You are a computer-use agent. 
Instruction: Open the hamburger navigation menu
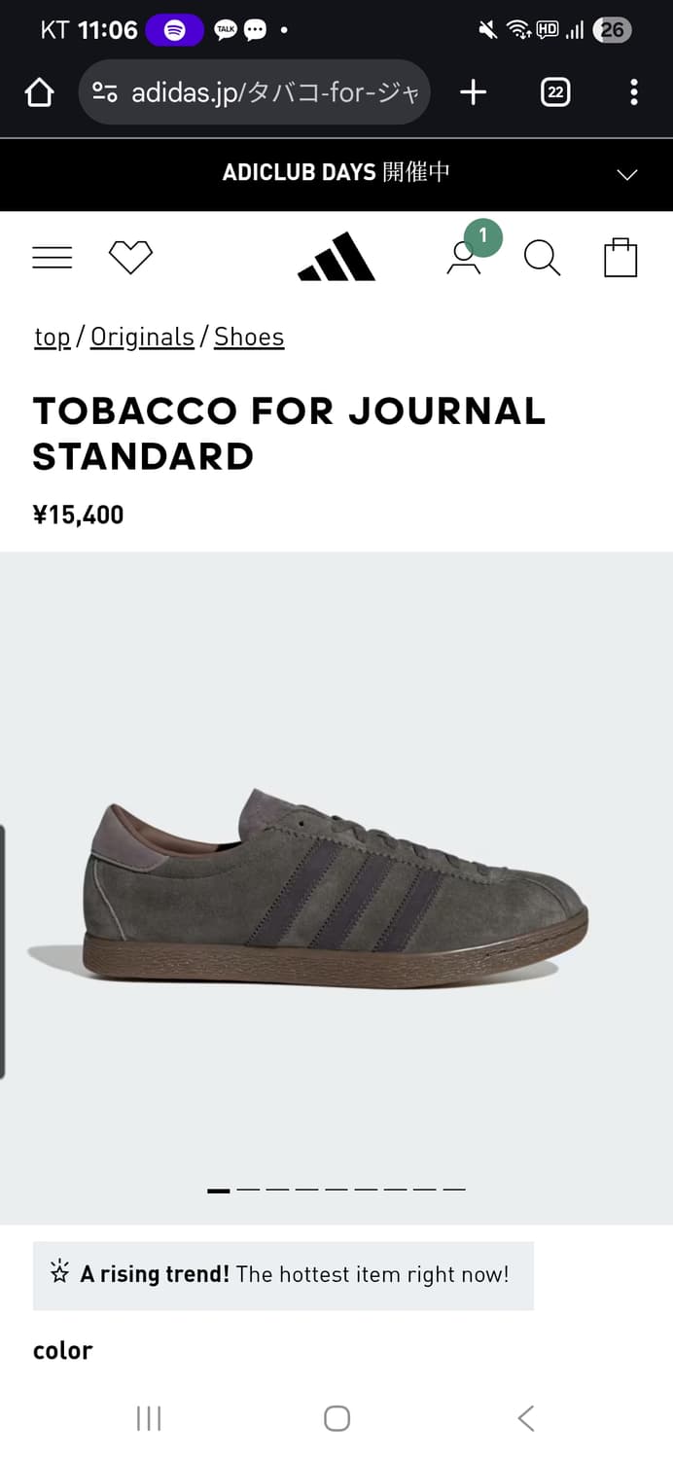(x=53, y=258)
